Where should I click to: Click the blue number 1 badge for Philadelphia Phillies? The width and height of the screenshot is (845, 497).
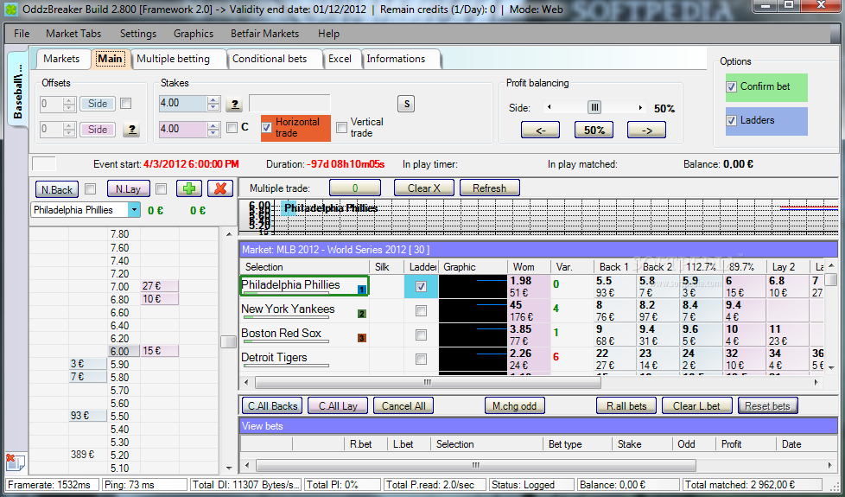pyautogui.click(x=362, y=290)
